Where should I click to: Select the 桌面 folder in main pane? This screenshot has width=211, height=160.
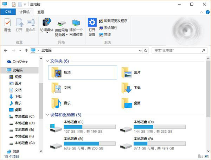pyautogui.click(x=131, y=103)
